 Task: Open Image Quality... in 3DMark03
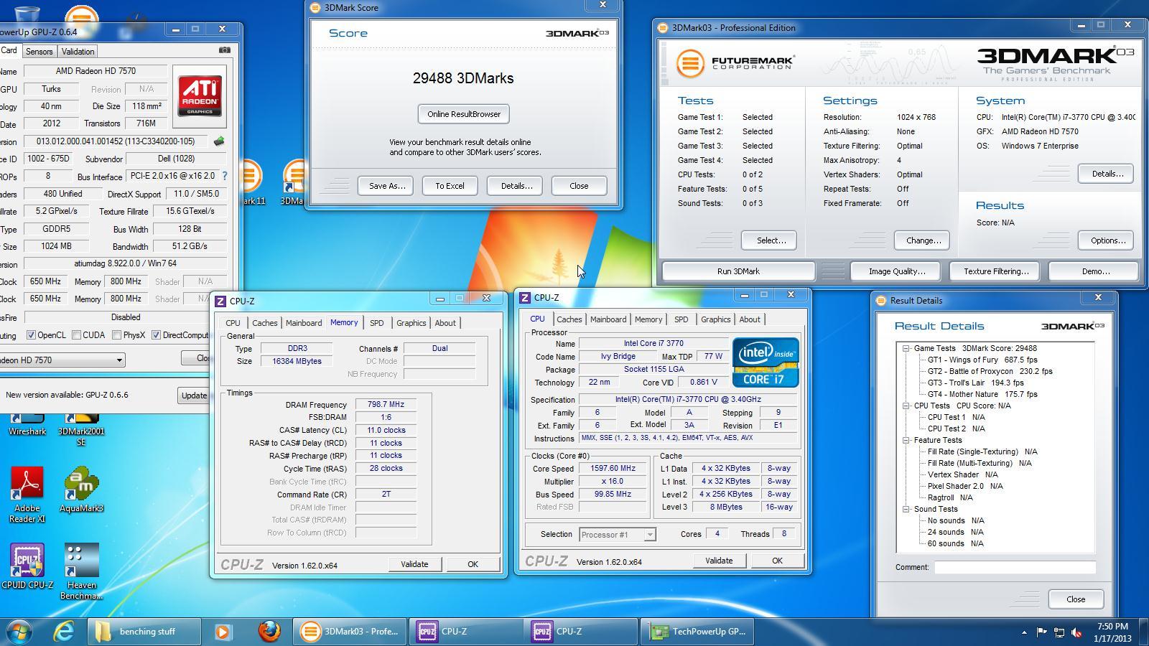pyautogui.click(x=897, y=271)
